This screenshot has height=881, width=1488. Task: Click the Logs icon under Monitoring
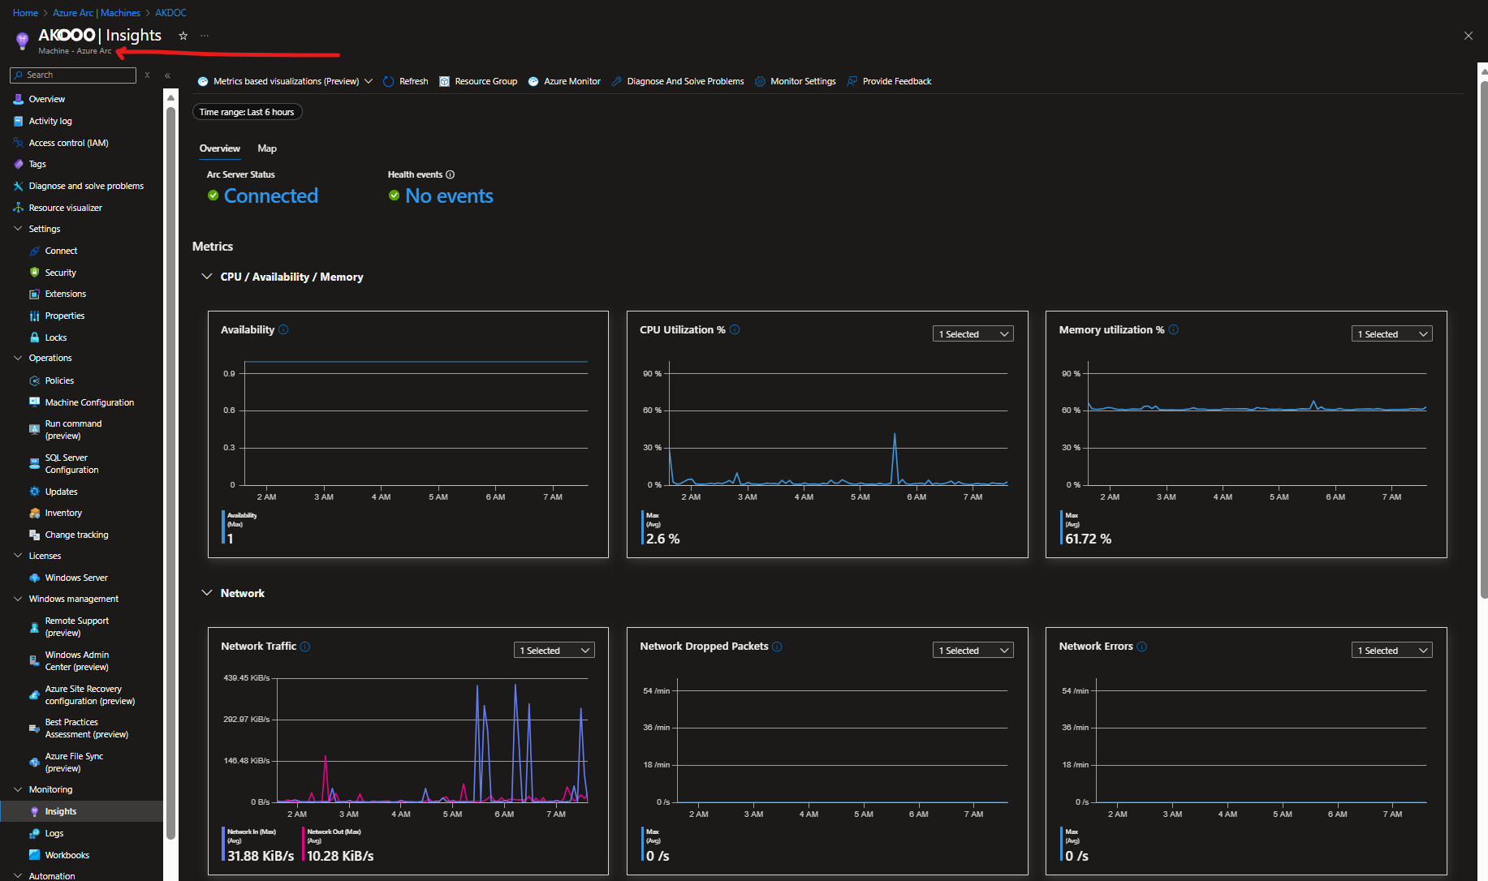[x=34, y=833]
